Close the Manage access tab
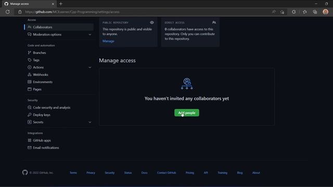This screenshot has width=333, height=187. (x=53, y=4)
